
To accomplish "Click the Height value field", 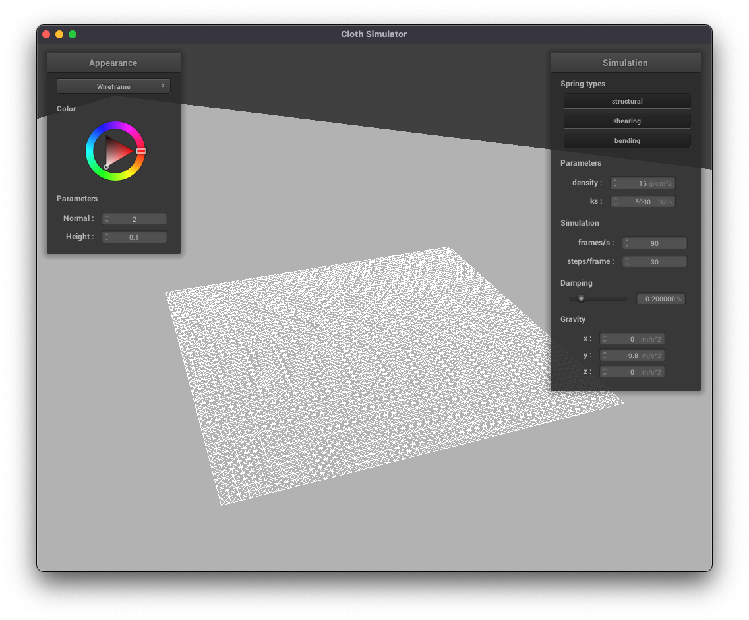I will [135, 237].
